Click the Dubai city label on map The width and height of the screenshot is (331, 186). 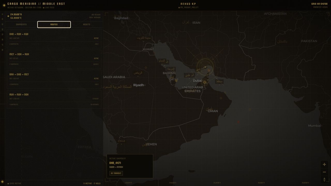(197, 81)
